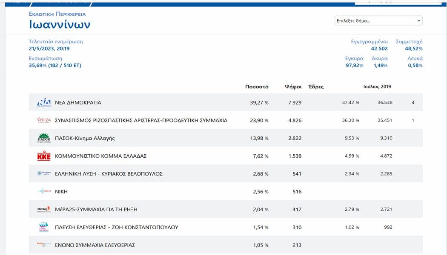
Task: Select the ΝΕΑ ΔΗΜΟΚΡΑΤΙΑ party name
Action: 78,102
